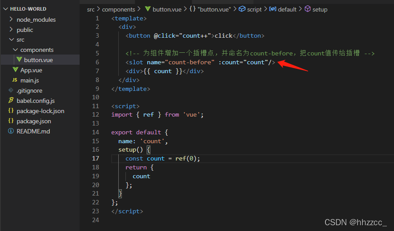Click line number 1 in the gutter

[97, 18]
